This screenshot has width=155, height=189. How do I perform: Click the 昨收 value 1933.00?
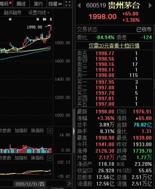(x=142, y=144)
